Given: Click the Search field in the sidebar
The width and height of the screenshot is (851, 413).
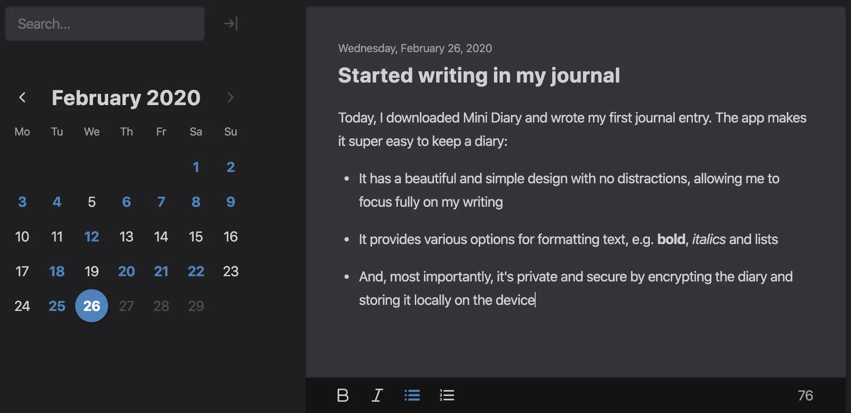Looking at the screenshot, I should 105,23.
